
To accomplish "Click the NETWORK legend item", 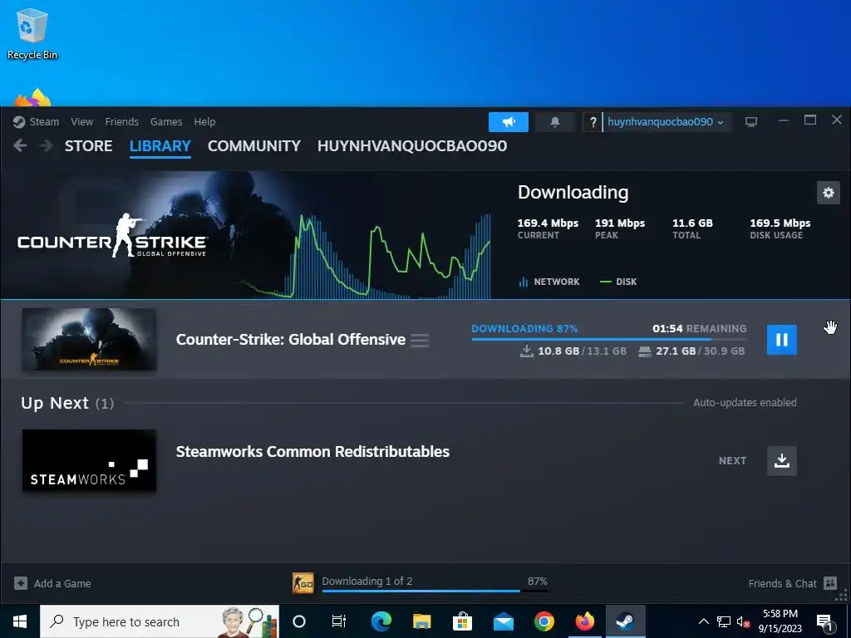I will tap(549, 282).
